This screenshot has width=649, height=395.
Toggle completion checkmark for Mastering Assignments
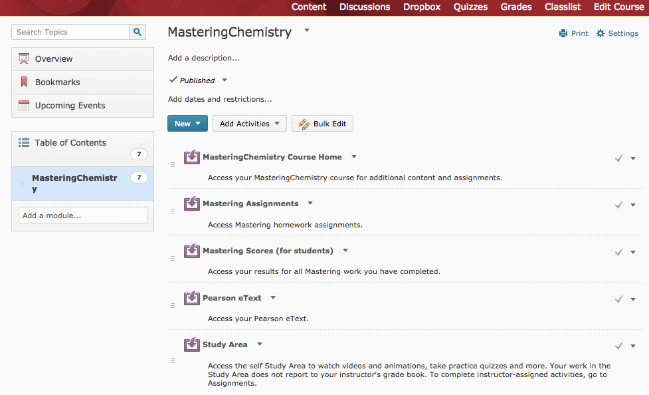coord(618,205)
